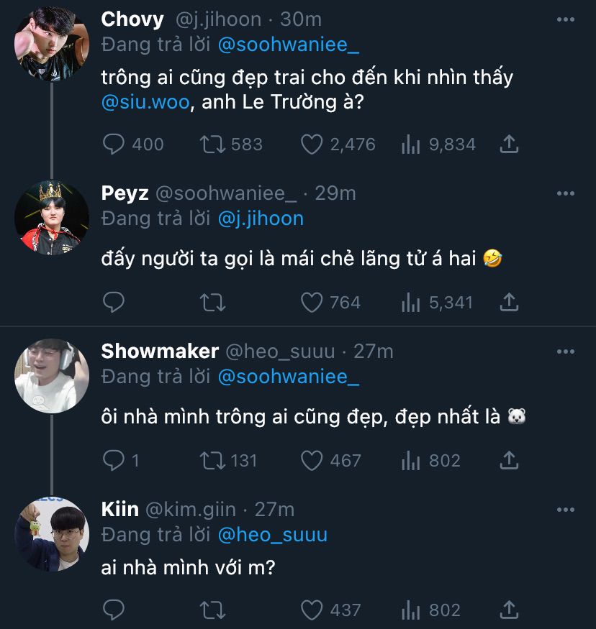The image size is (596, 629).
Task: Open more options on Chovy's tweet
Action: 566,21
